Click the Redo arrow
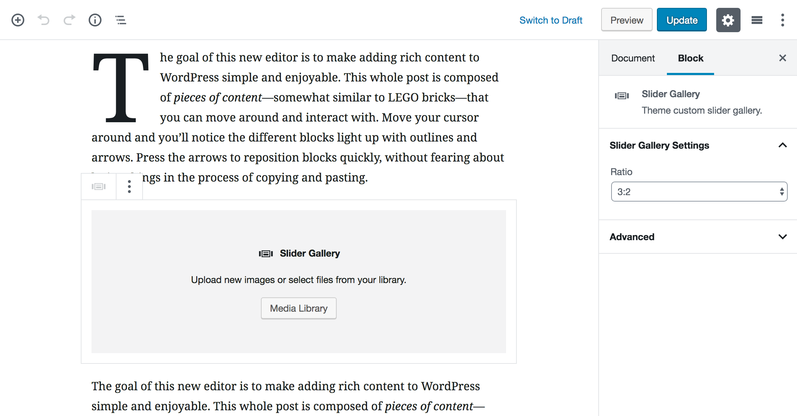The width and height of the screenshot is (797, 416). click(69, 20)
